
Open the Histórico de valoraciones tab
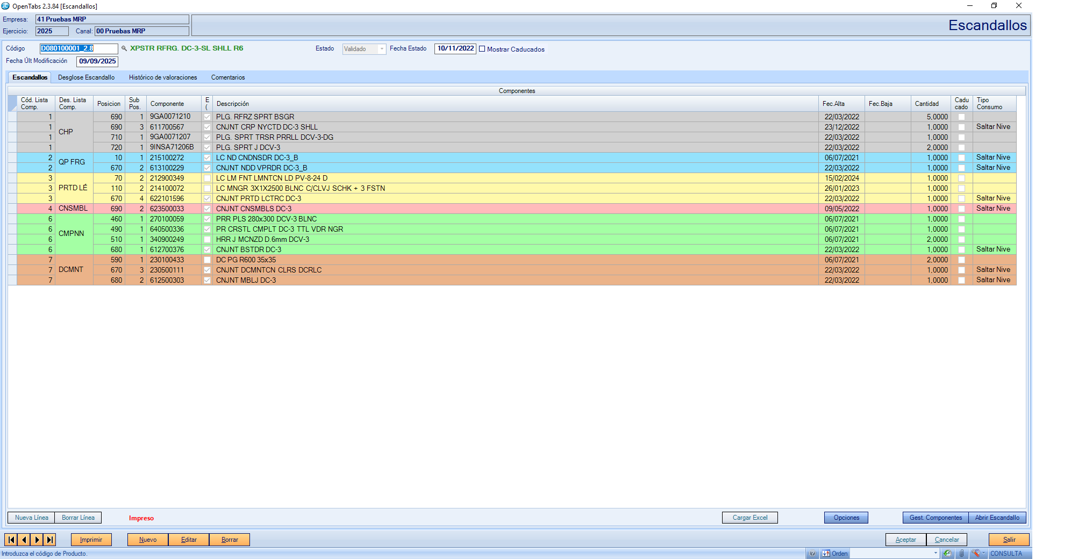pos(163,77)
